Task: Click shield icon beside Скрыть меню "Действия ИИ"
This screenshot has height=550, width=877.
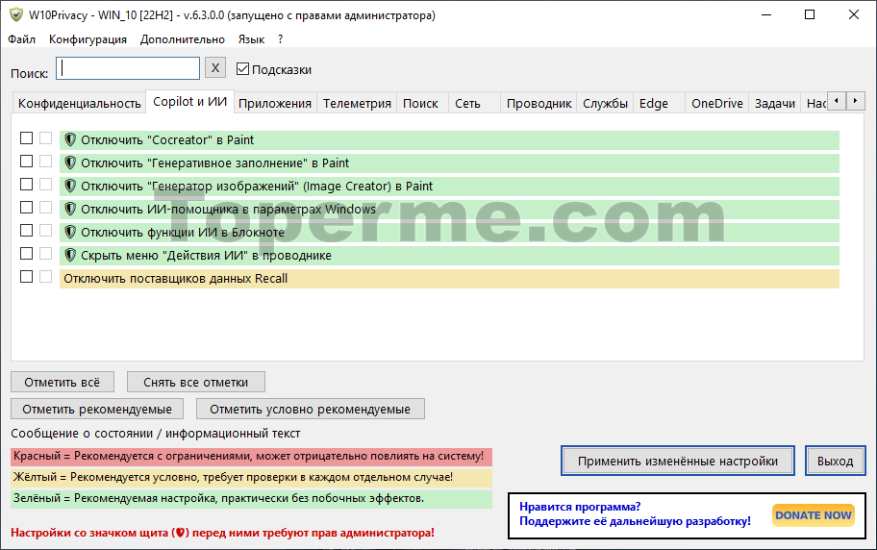Action: 70,255
